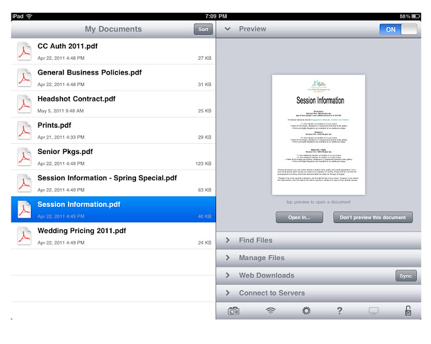431x344 pixels.
Task: Open settings gear icon in bottom toolbar
Action: pyautogui.click(x=306, y=311)
